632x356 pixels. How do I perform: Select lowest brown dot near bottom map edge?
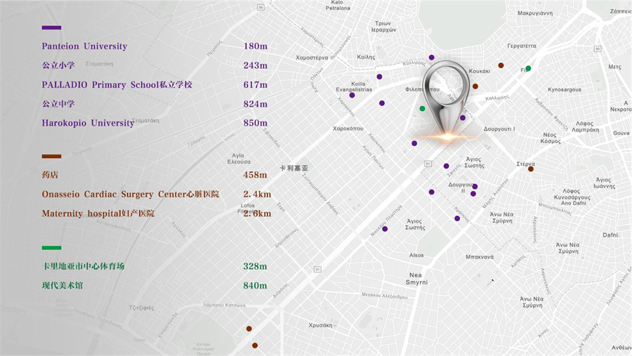[x=255, y=345]
